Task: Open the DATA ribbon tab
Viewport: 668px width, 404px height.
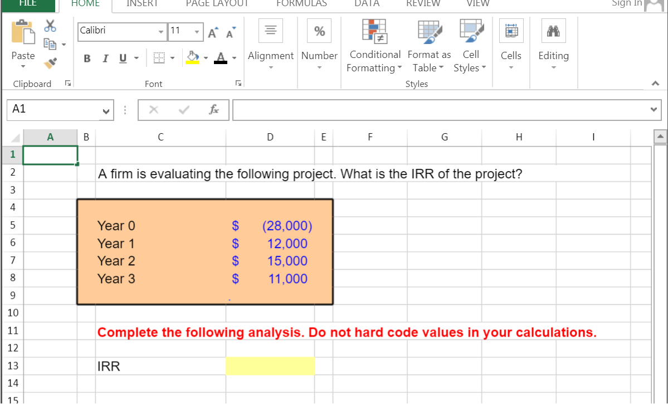Action: coord(366,3)
